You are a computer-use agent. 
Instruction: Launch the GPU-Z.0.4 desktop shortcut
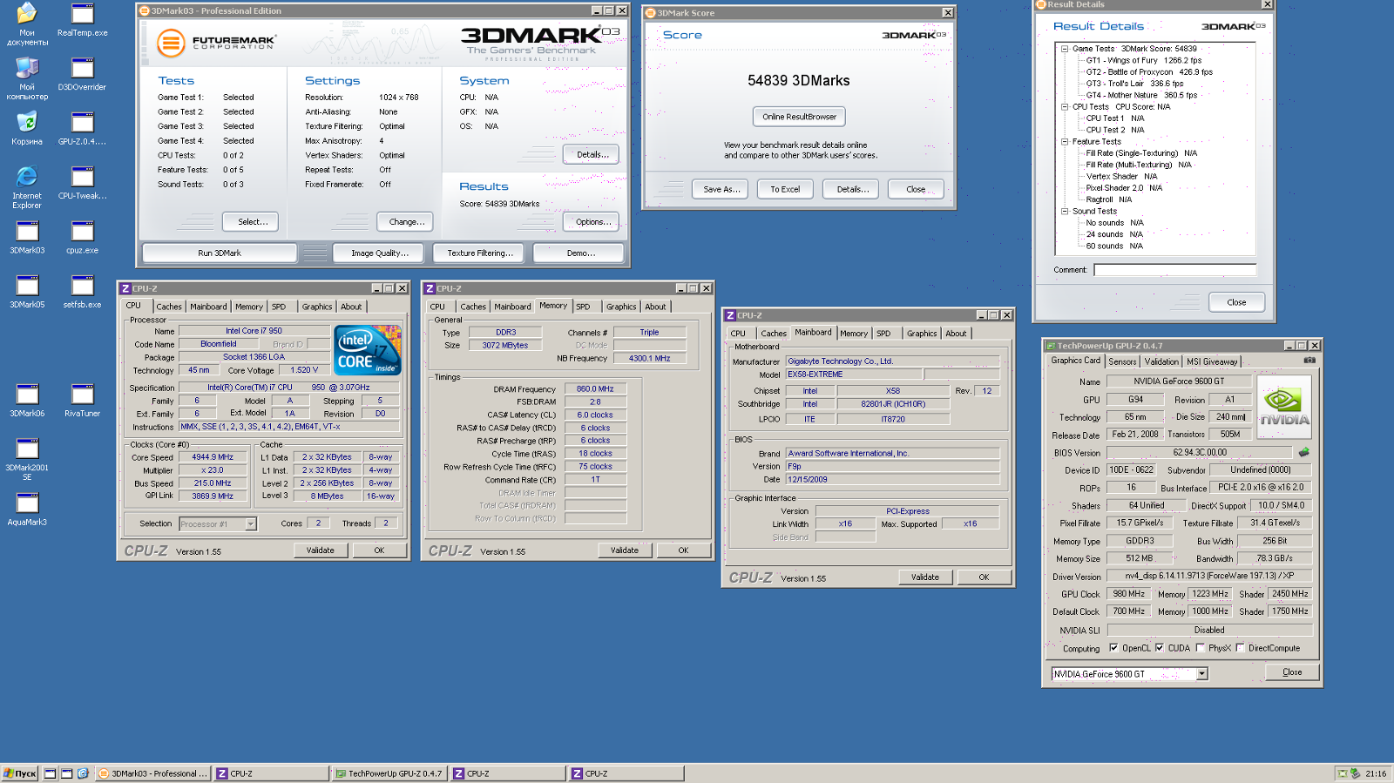pos(83,129)
